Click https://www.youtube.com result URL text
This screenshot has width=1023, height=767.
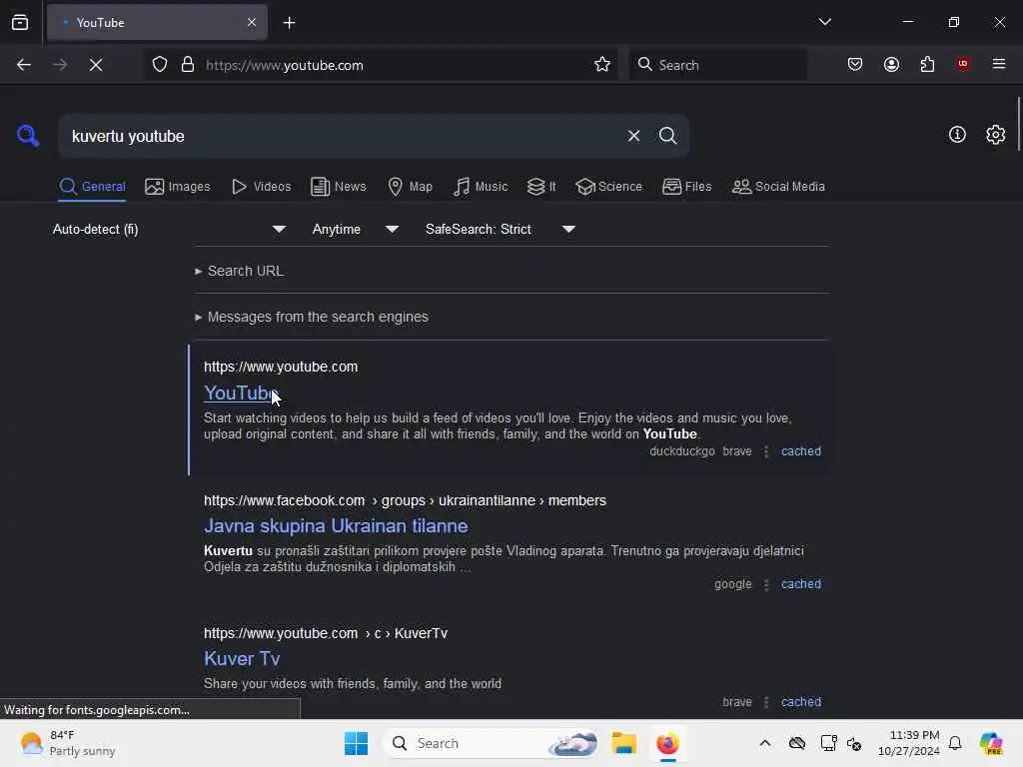281,367
